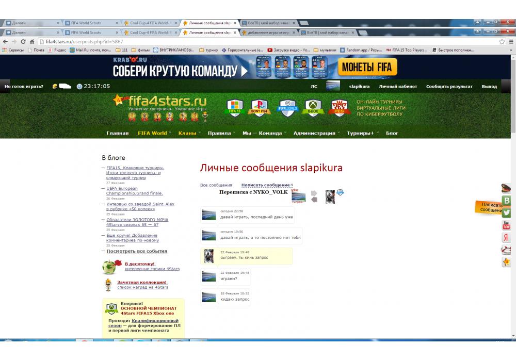Open the 'Зачетная коллекция!' awards link
Screen dimensions: 516x361
[x=142, y=282]
